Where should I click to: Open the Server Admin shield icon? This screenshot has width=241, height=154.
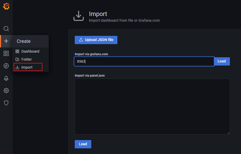[x=6, y=103]
